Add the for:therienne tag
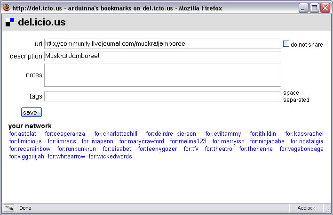This screenshot has height=215, width=333. pyautogui.click(x=256, y=149)
